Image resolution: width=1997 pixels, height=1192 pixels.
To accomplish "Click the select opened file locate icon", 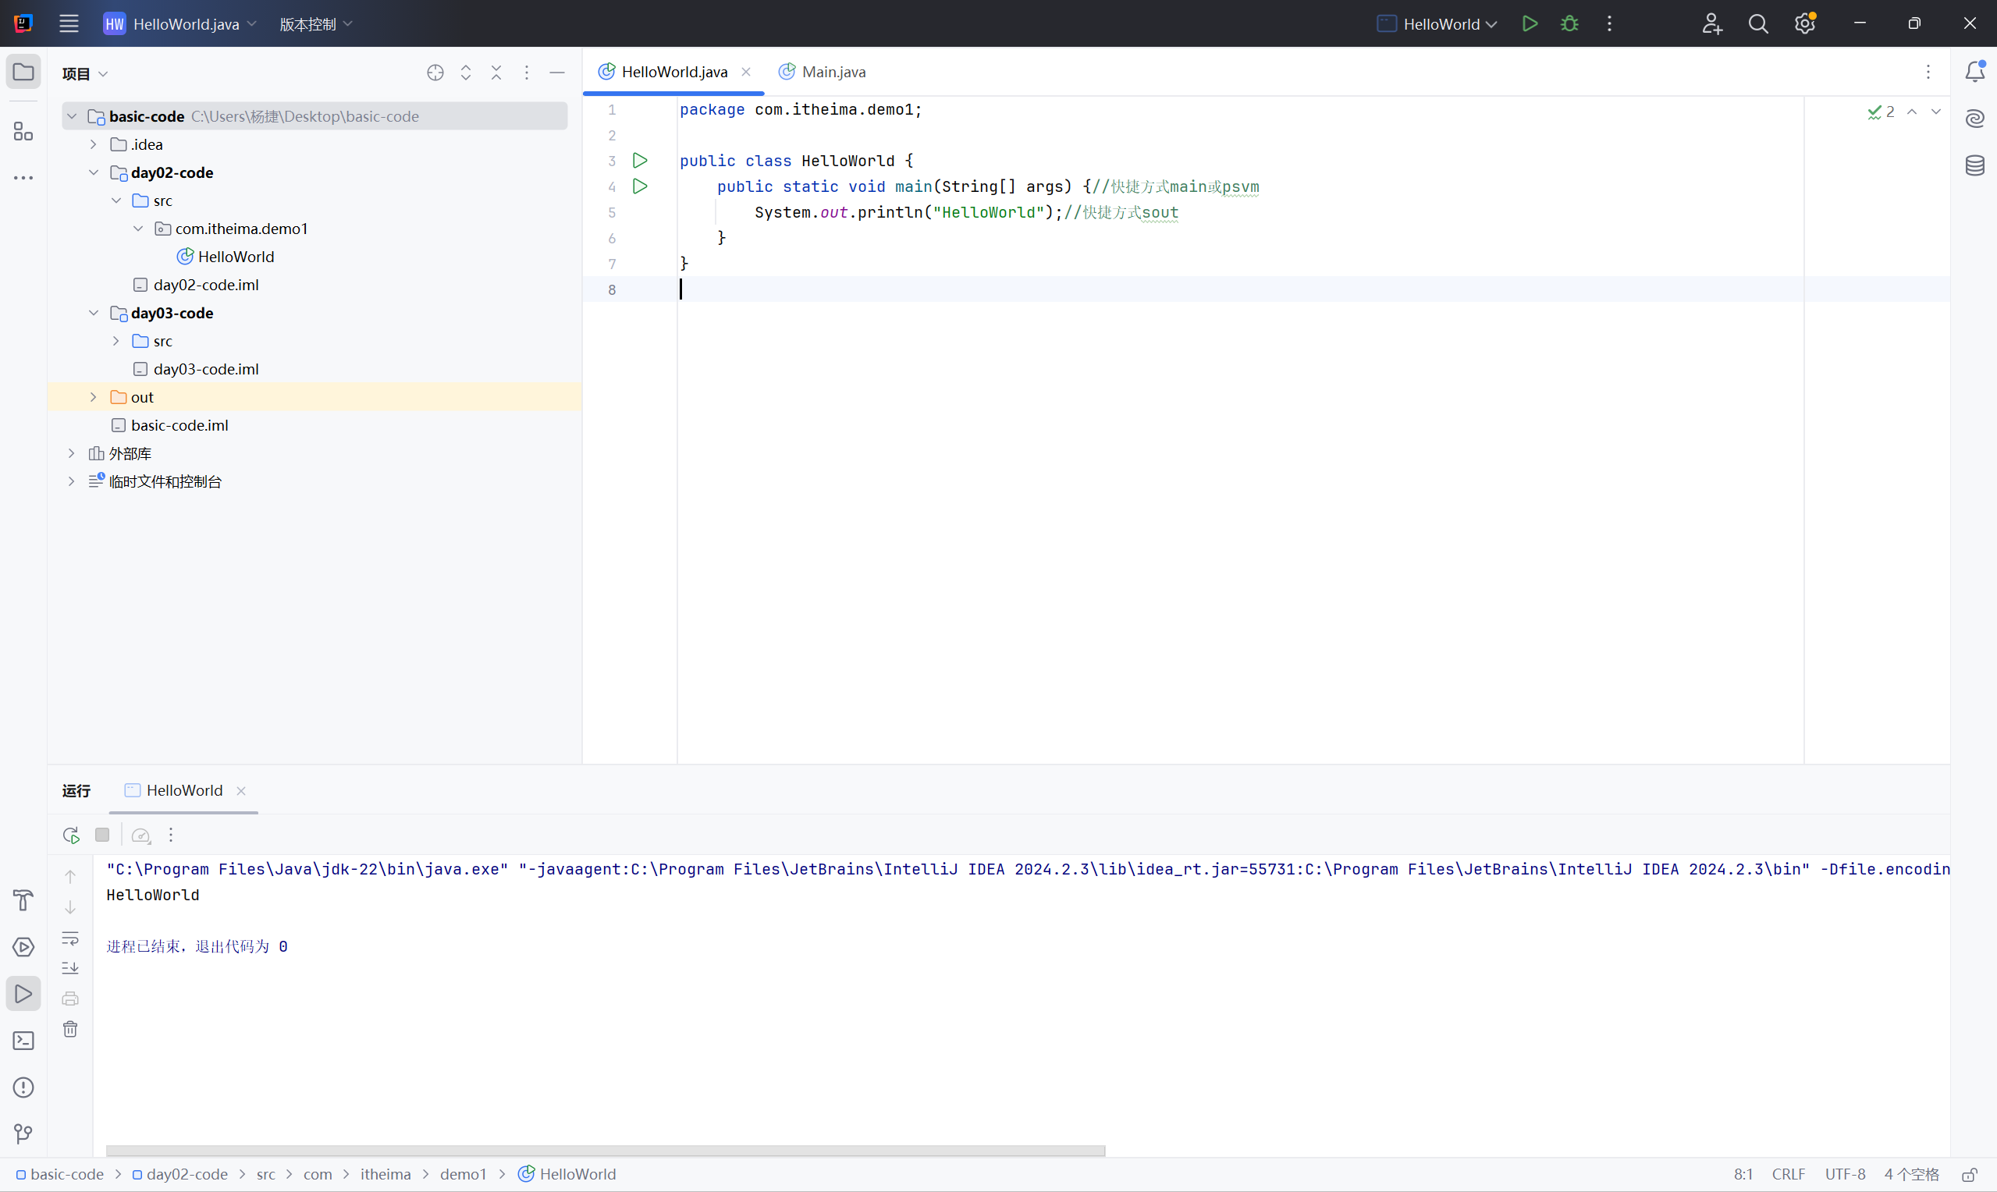I will tap(435, 73).
